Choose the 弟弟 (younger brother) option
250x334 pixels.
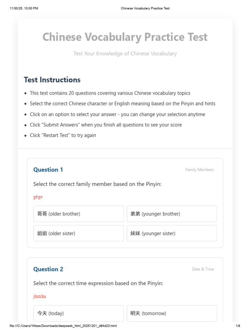tap(172, 214)
